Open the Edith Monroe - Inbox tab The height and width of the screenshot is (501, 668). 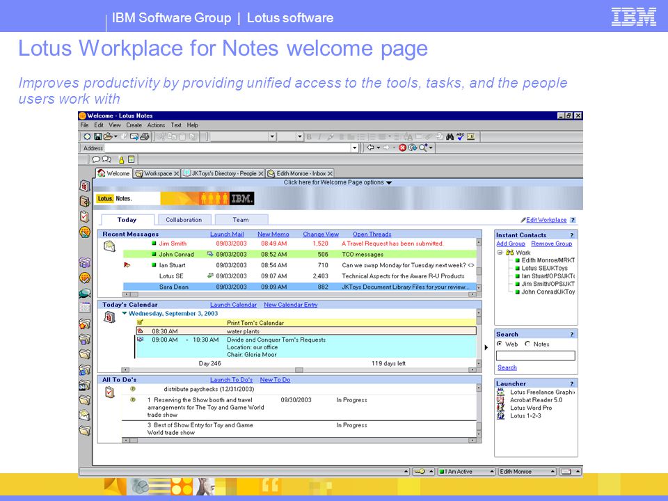(x=301, y=173)
